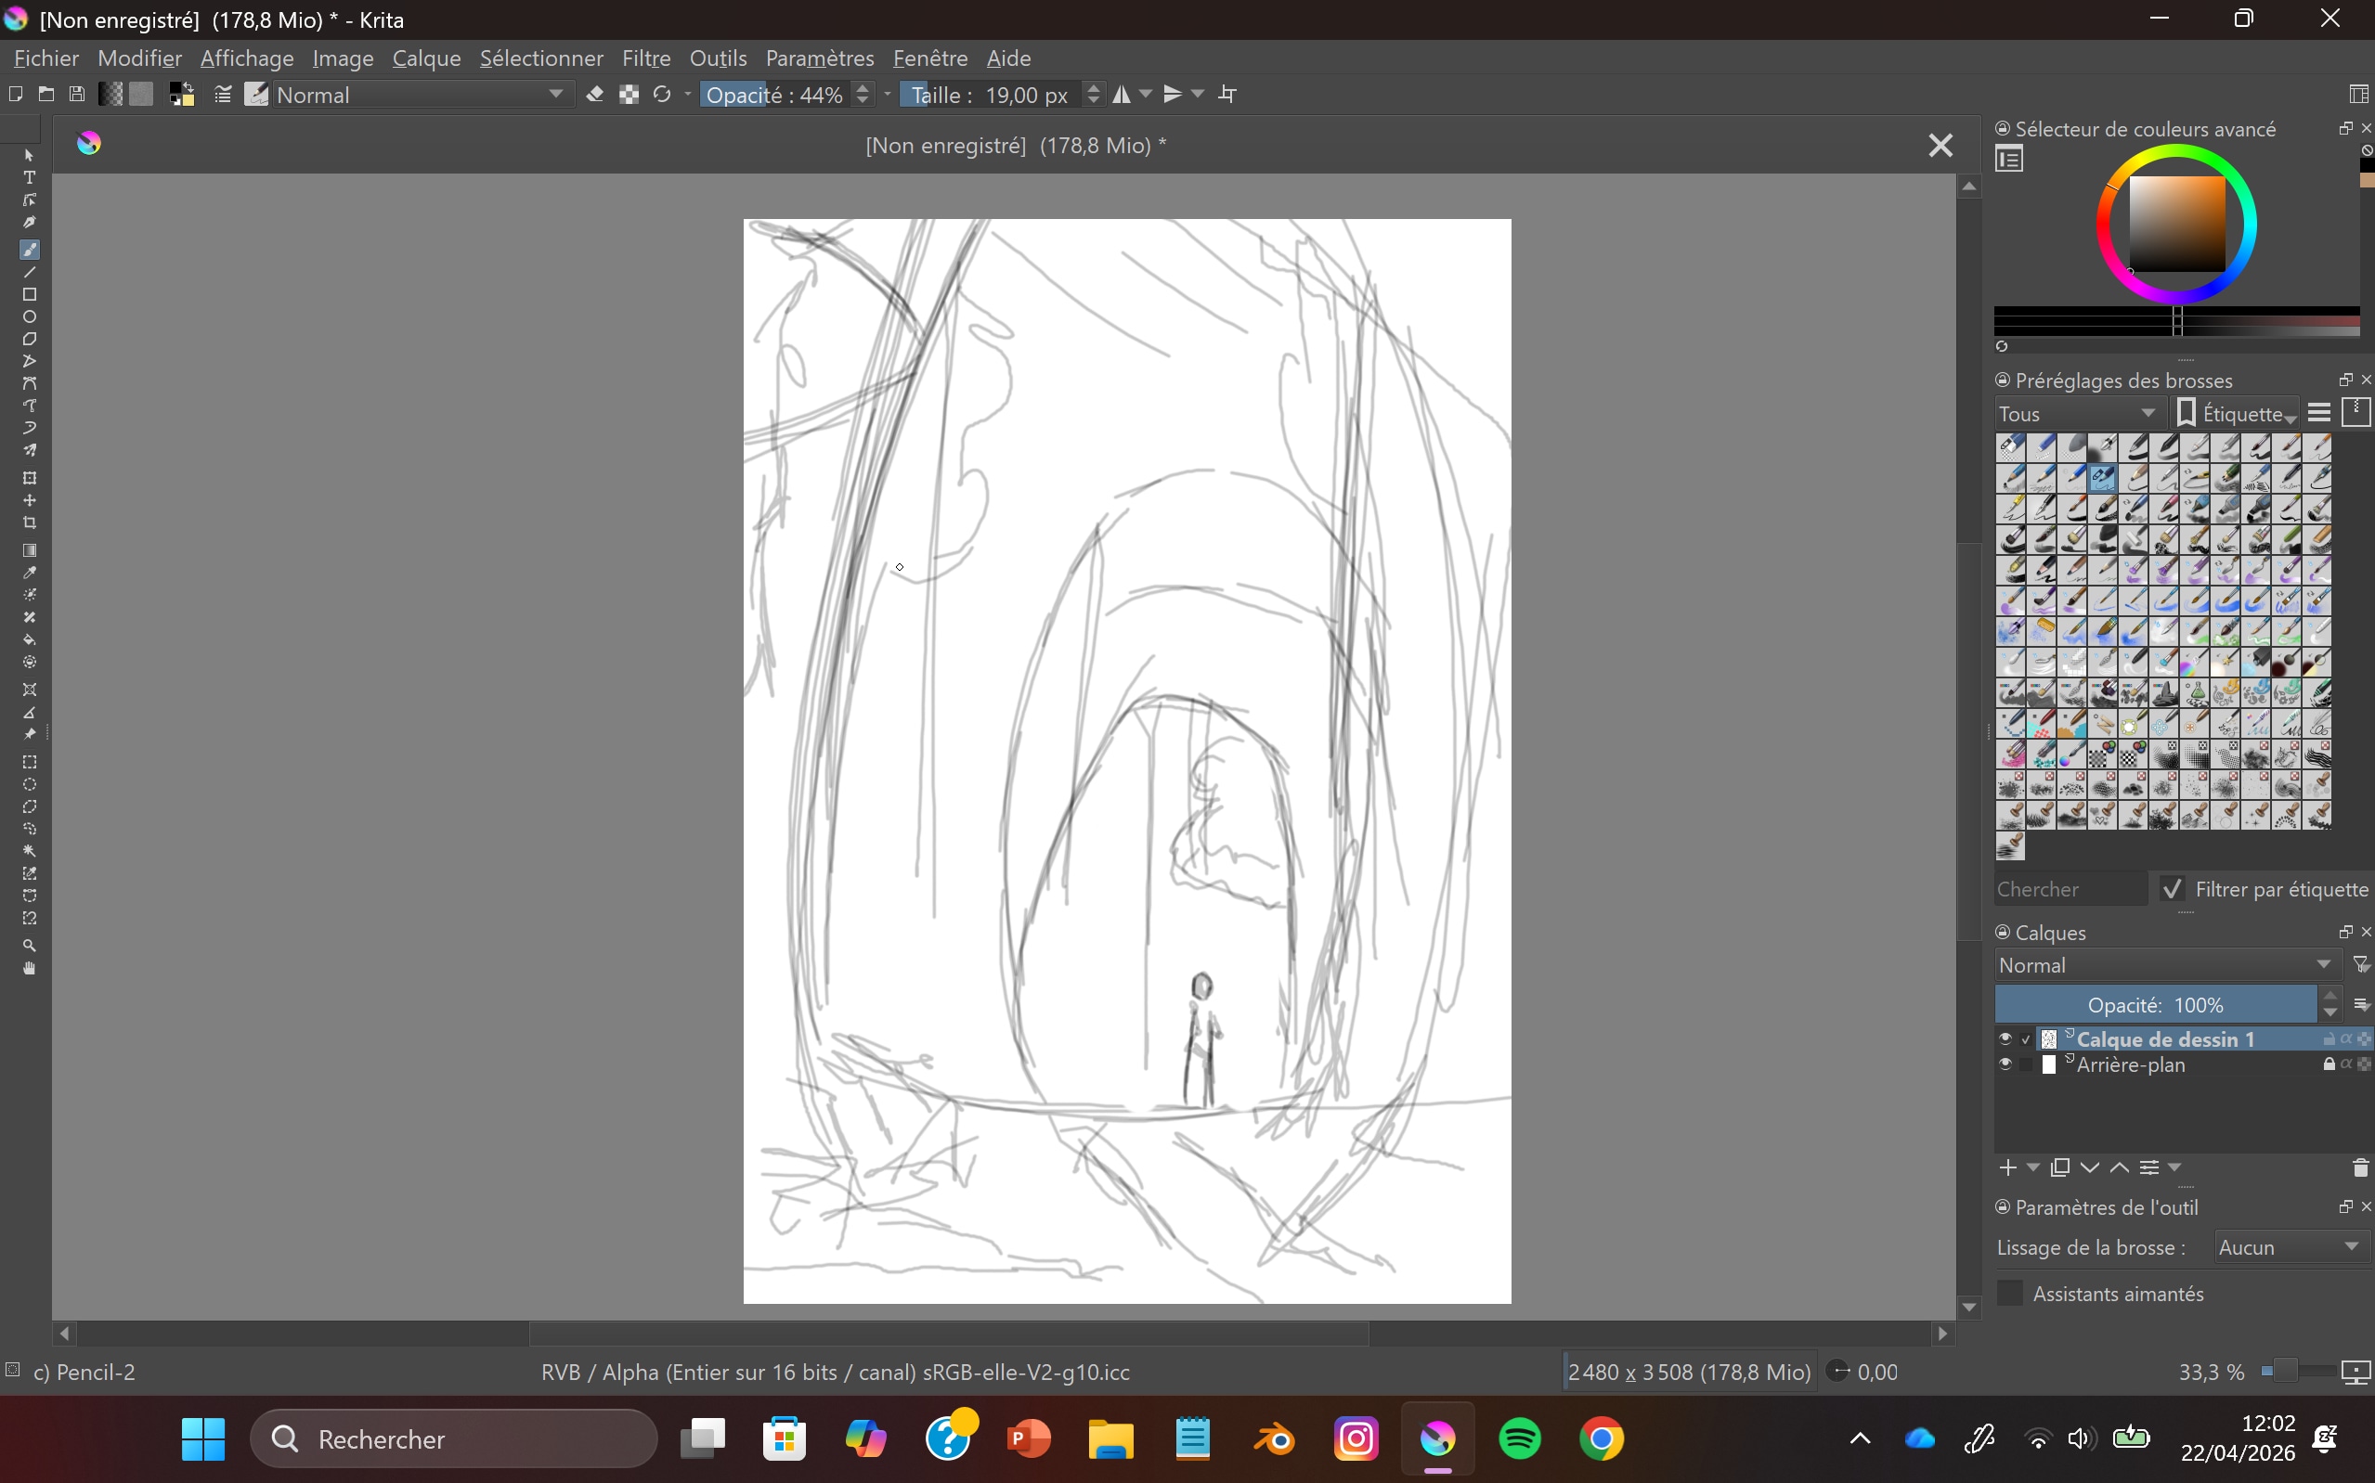Image resolution: width=2375 pixels, height=1483 pixels.
Task: Hide the Calque de dessin 1 layer
Action: coord(2005,1038)
